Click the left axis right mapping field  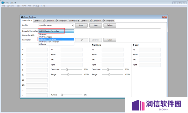[71, 65]
